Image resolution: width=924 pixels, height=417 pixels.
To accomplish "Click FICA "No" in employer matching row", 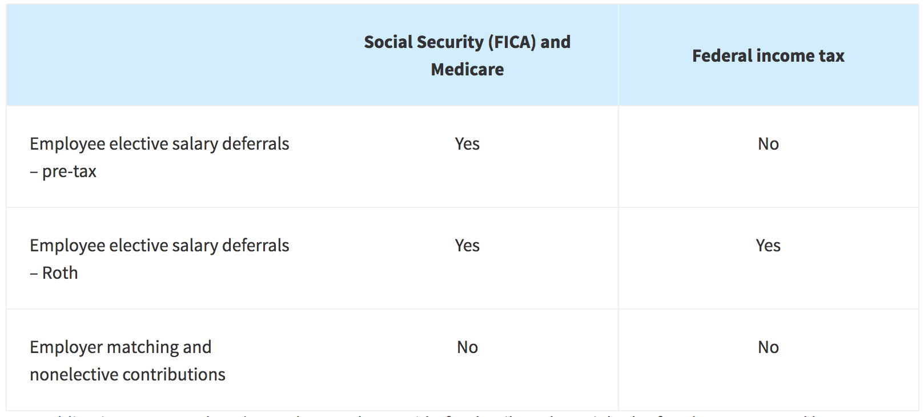I will (x=467, y=347).
